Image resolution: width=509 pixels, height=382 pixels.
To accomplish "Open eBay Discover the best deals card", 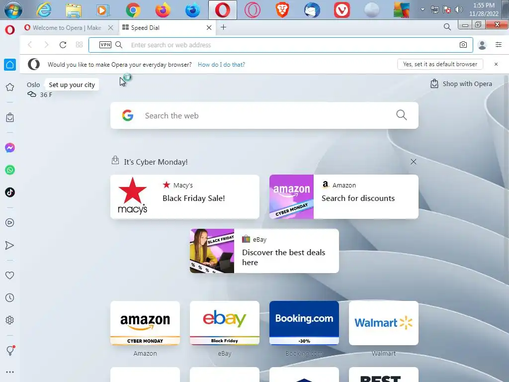I will point(264,251).
